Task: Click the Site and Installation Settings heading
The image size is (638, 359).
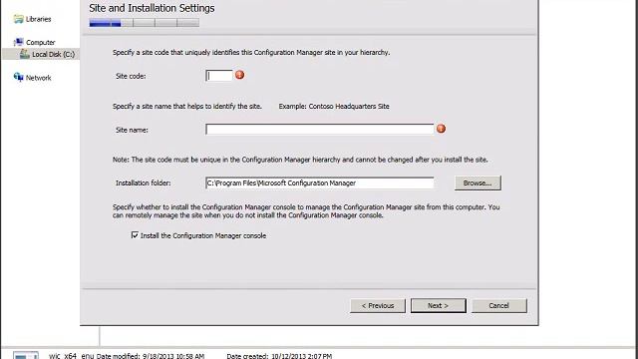Action: (x=152, y=8)
